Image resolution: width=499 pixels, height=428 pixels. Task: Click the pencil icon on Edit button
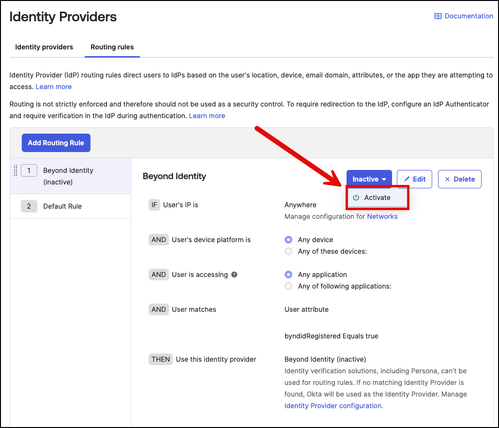(x=407, y=179)
